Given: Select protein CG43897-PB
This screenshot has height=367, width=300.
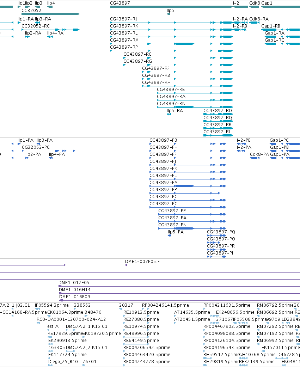Looking at the screenshot, I should [163, 140].
